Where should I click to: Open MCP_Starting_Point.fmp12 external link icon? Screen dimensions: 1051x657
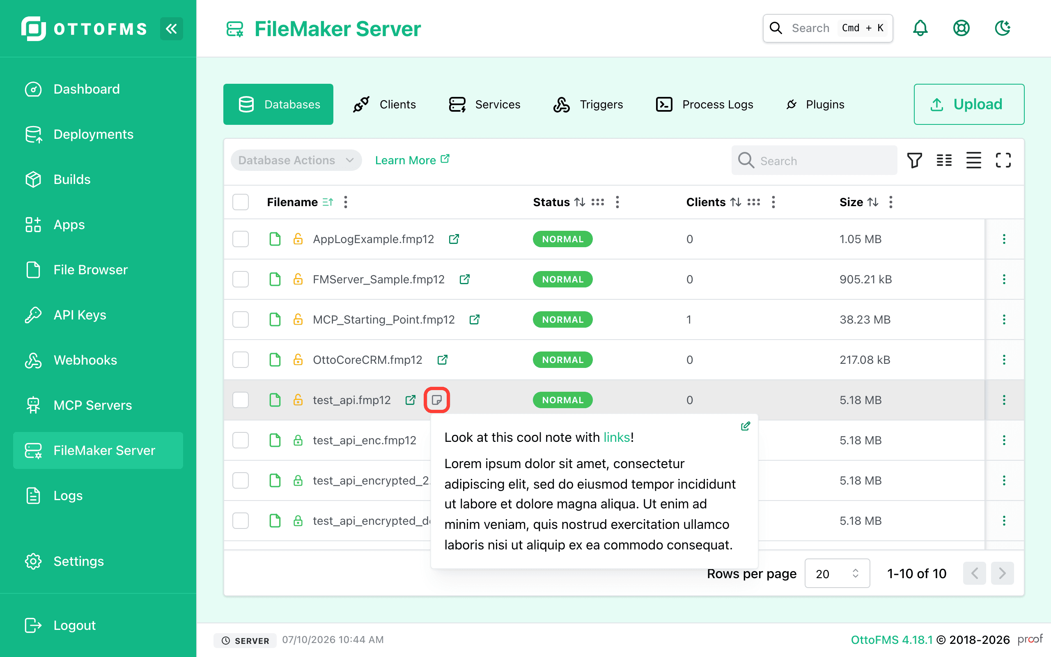pos(475,319)
